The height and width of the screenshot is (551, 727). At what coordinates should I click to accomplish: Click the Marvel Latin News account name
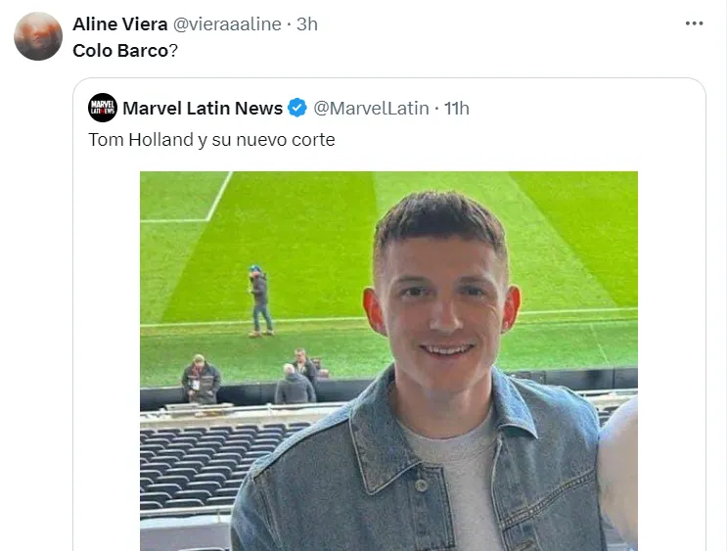pos(202,108)
